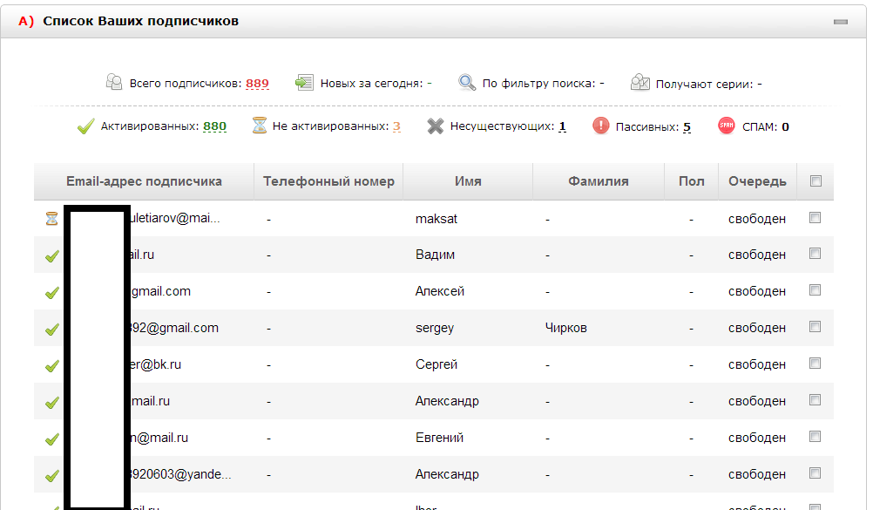Check the box for Сергей row
Viewport: 873px width, 510px height.
click(815, 364)
